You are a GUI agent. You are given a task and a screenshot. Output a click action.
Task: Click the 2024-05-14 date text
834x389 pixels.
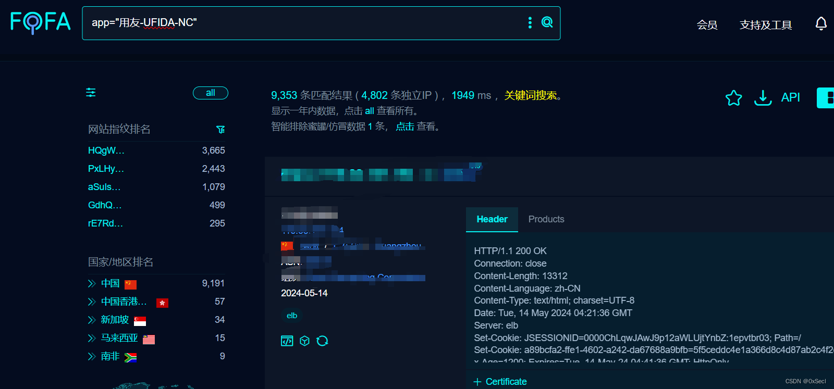pyautogui.click(x=304, y=293)
